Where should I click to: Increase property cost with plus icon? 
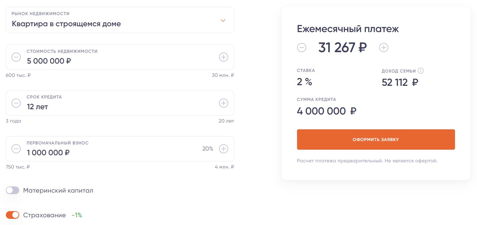[x=224, y=57]
